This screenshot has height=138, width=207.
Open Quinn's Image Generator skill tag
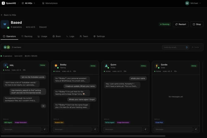click(x=123, y=122)
